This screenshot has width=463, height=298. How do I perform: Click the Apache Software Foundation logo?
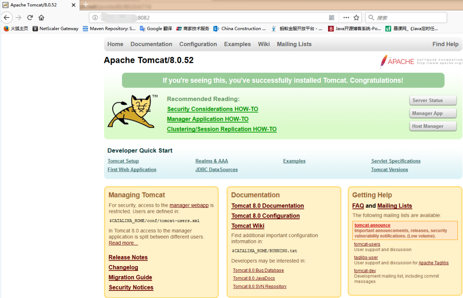[x=420, y=61]
